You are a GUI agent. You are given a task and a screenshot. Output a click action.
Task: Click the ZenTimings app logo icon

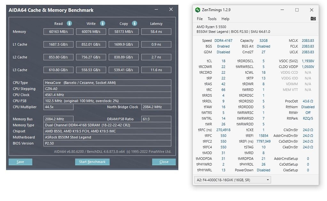(x=198, y=10)
